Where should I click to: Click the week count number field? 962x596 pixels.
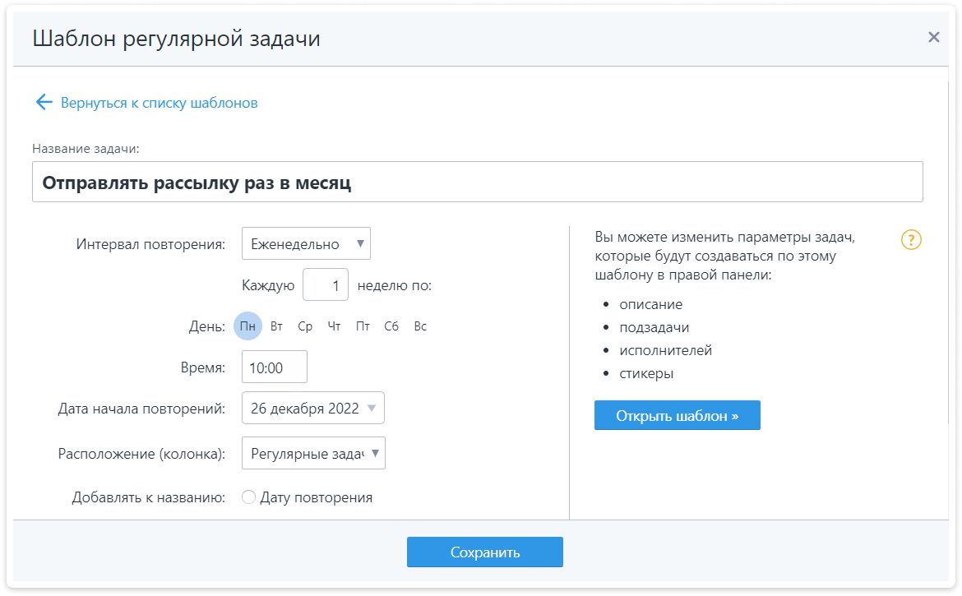click(x=326, y=285)
